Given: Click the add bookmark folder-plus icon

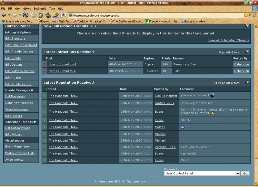Looking at the screenshot, I should [55, 15].
